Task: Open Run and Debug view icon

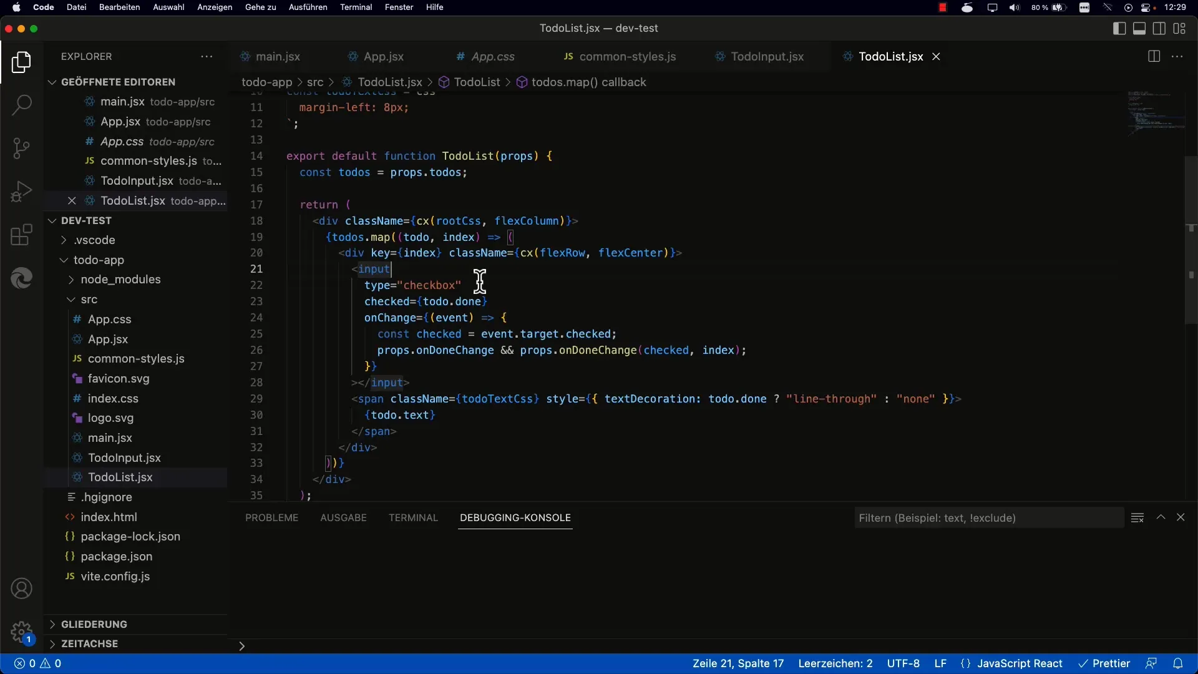Action: [x=21, y=192]
